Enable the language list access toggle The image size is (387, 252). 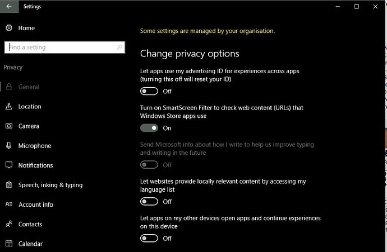coord(149,202)
